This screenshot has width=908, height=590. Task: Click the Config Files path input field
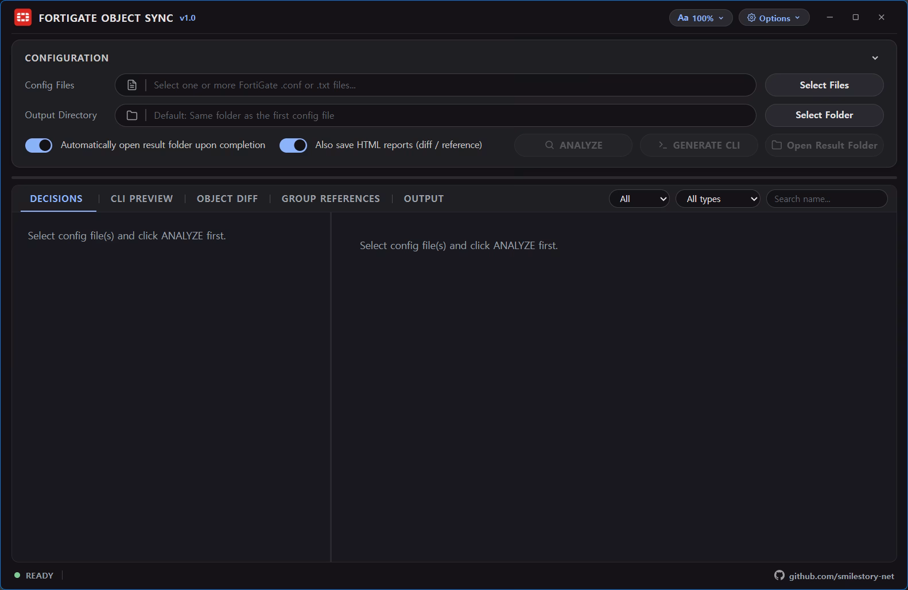(436, 85)
